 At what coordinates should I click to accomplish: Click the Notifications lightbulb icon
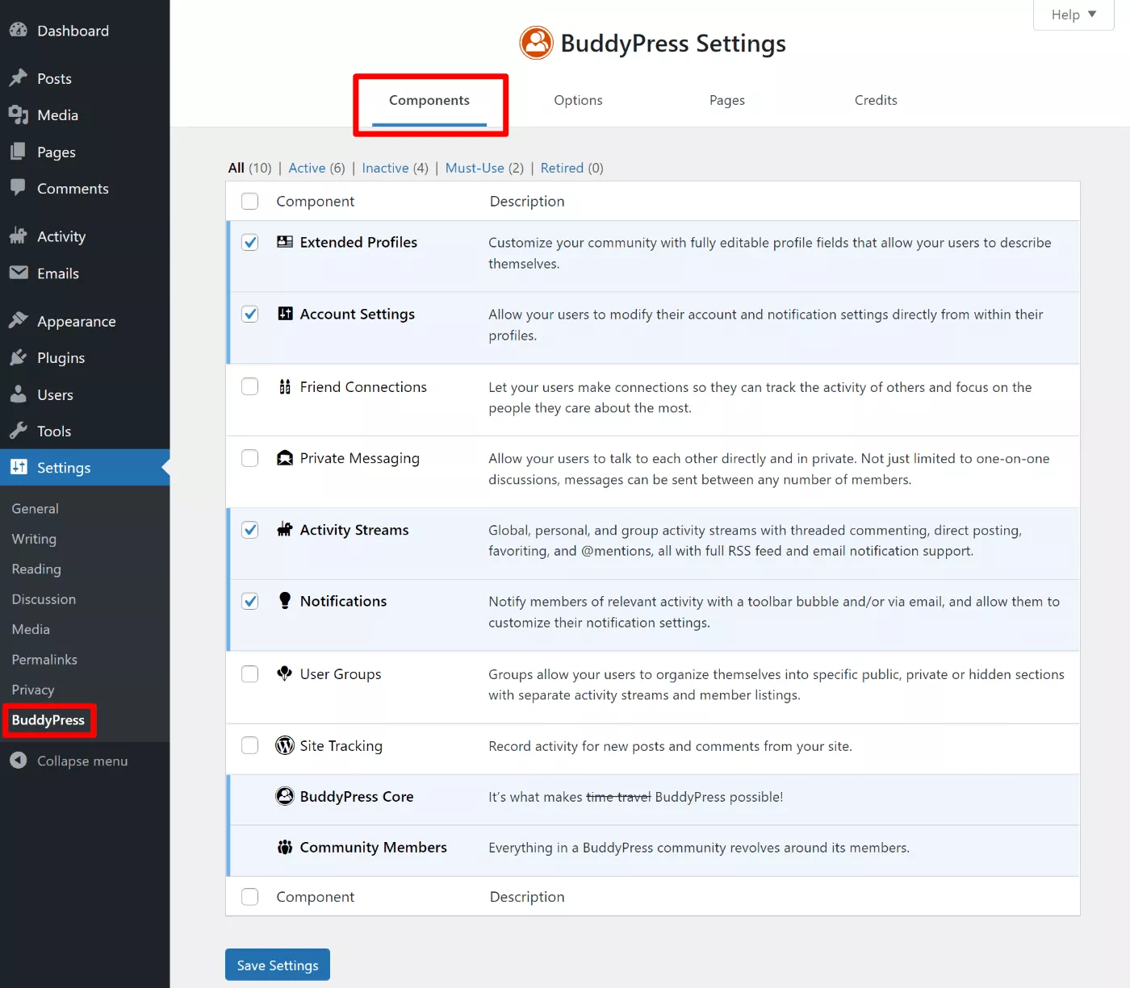point(285,601)
